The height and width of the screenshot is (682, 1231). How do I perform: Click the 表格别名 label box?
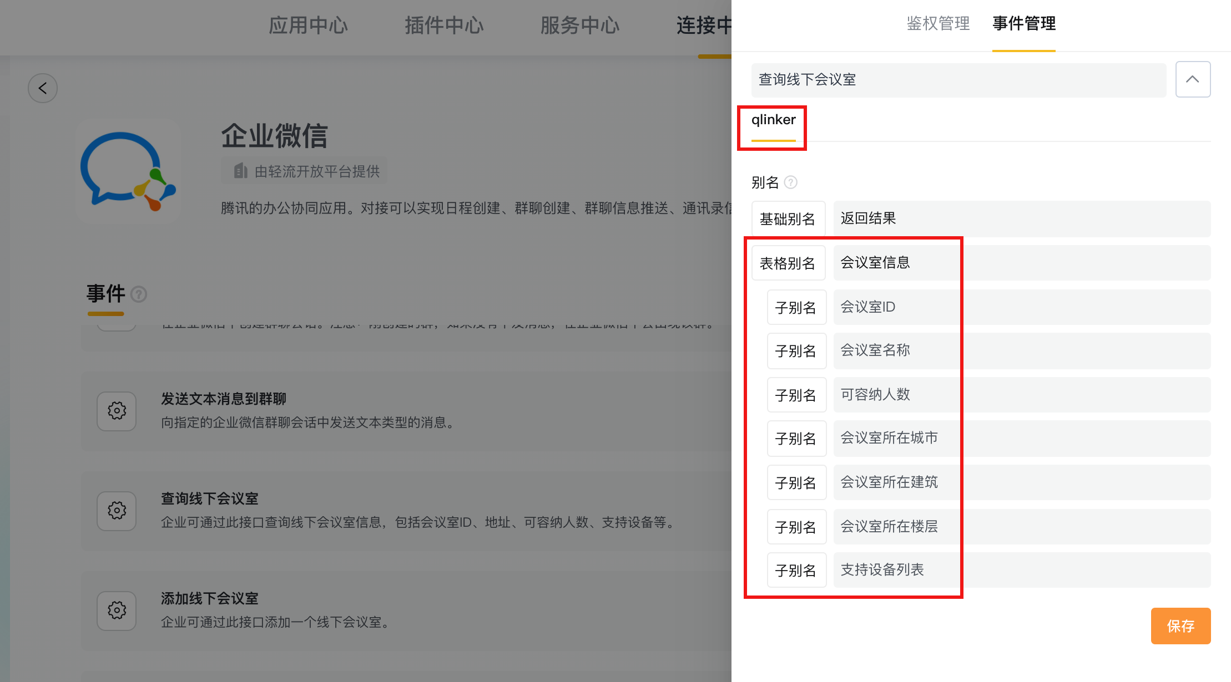(788, 263)
